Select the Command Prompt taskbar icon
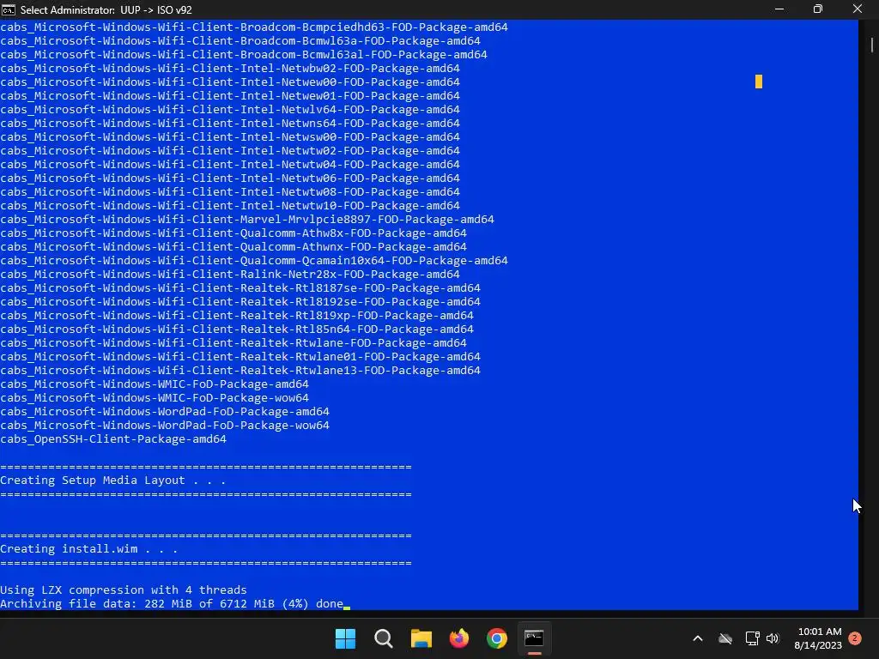The width and height of the screenshot is (879, 659). [x=534, y=638]
